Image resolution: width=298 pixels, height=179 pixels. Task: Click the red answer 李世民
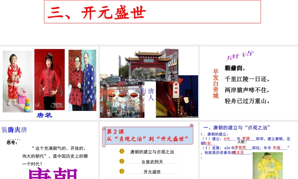point(240,148)
